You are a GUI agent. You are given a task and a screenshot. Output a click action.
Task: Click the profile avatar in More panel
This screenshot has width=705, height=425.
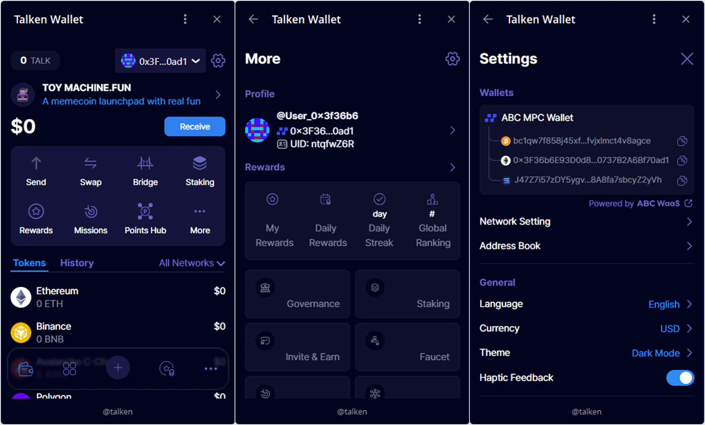(257, 130)
